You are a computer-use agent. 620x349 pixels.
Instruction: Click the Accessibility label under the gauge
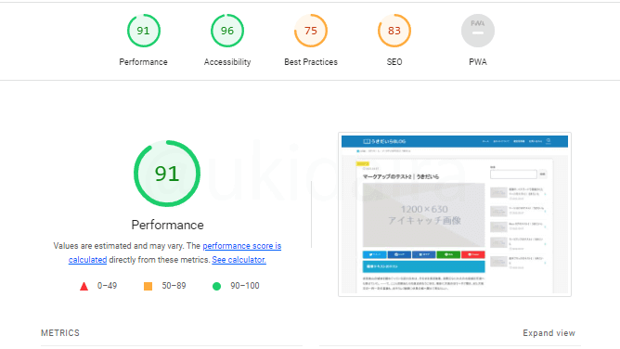click(227, 62)
